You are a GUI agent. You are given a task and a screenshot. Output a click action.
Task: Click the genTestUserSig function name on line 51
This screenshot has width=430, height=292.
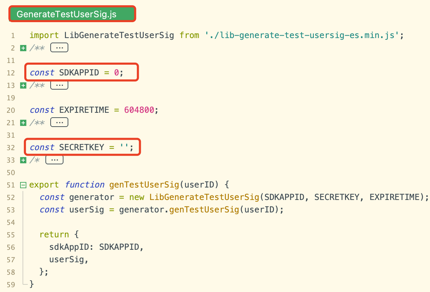[x=144, y=185]
